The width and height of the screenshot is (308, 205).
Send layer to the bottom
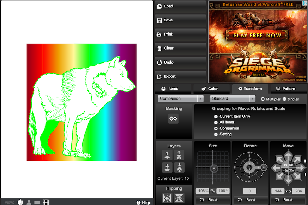179,167
